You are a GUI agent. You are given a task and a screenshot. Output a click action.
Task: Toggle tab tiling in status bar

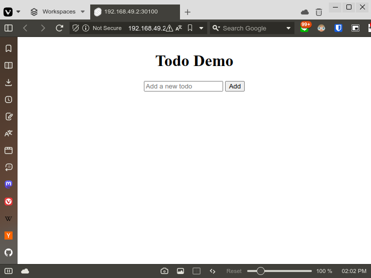pos(197,271)
